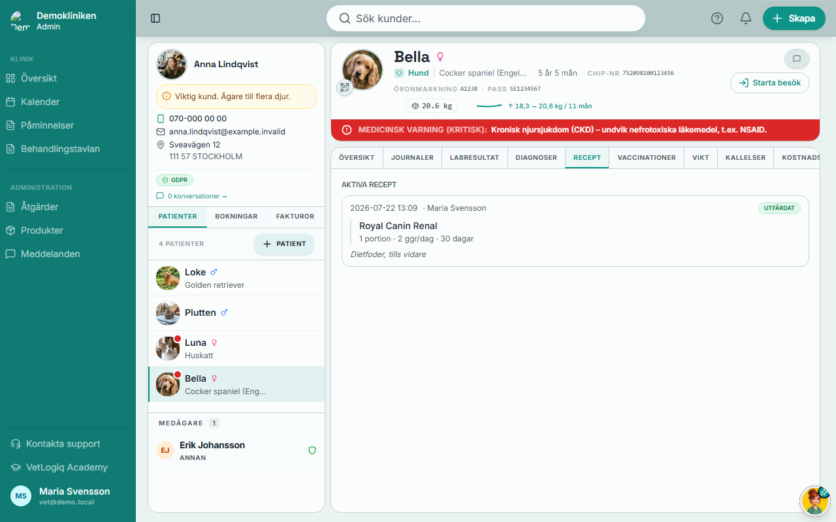Click the GDPR consent badge
The image size is (836, 522).
[174, 180]
